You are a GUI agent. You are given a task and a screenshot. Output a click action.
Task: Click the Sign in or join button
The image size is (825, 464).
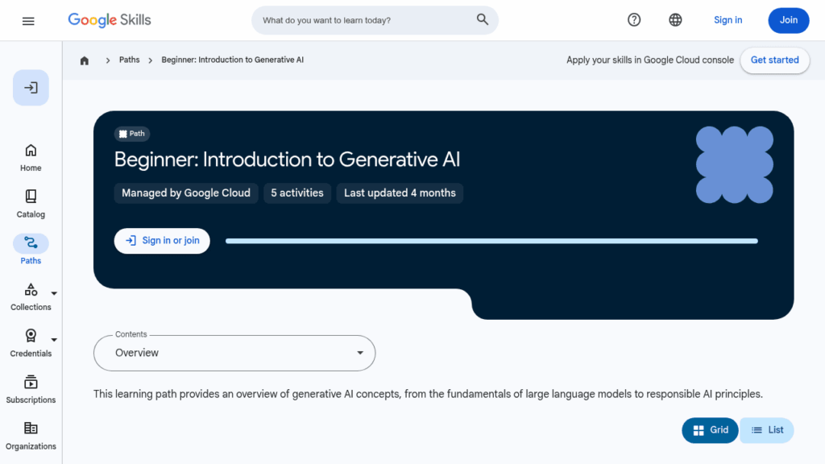pos(162,241)
